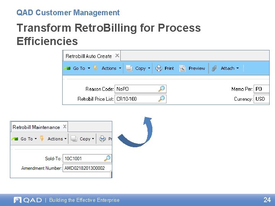The height and width of the screenshot is (206, 275).
Task: Click Copy label in Retrobill Auto Create toolbar
Action: [x=141, y=69]
